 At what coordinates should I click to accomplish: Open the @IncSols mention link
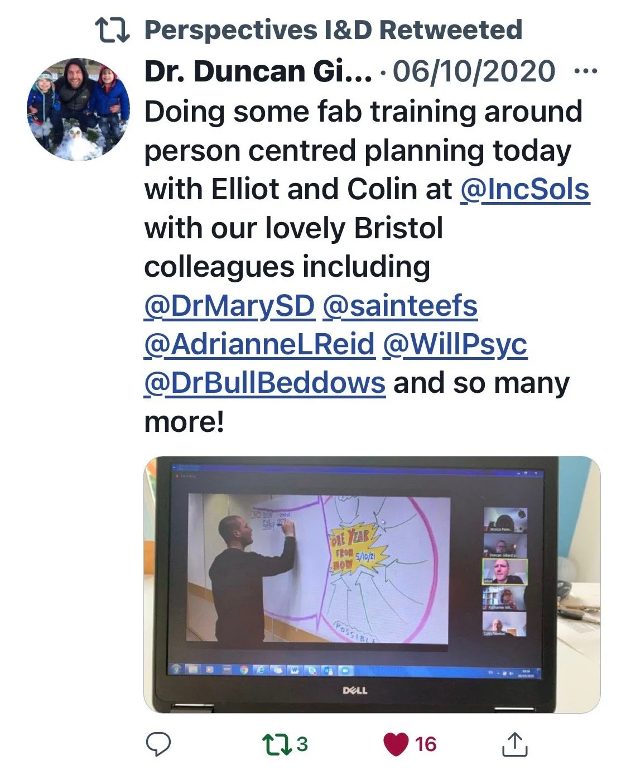(525, 189)
